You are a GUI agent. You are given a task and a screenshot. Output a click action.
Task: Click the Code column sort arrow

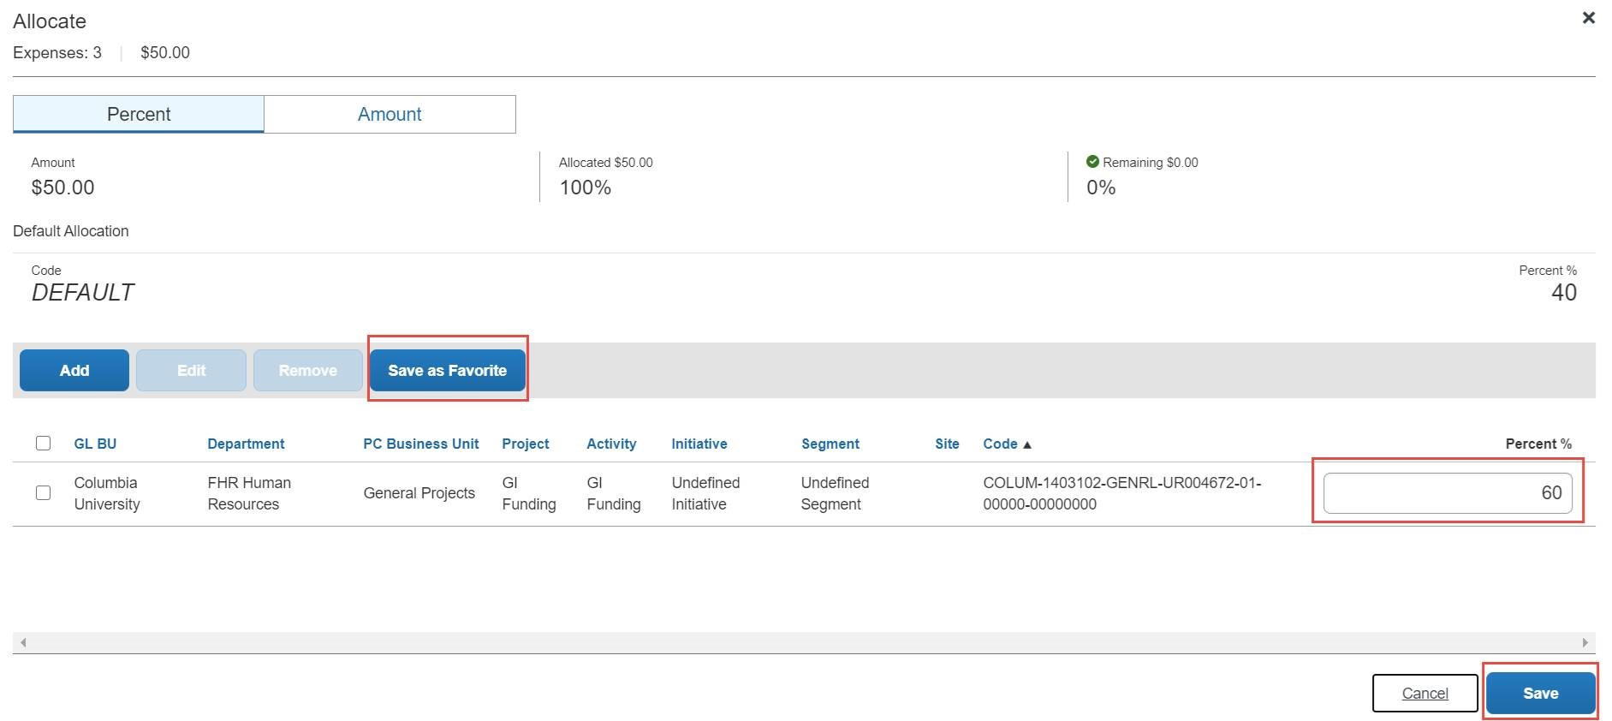1027,444
